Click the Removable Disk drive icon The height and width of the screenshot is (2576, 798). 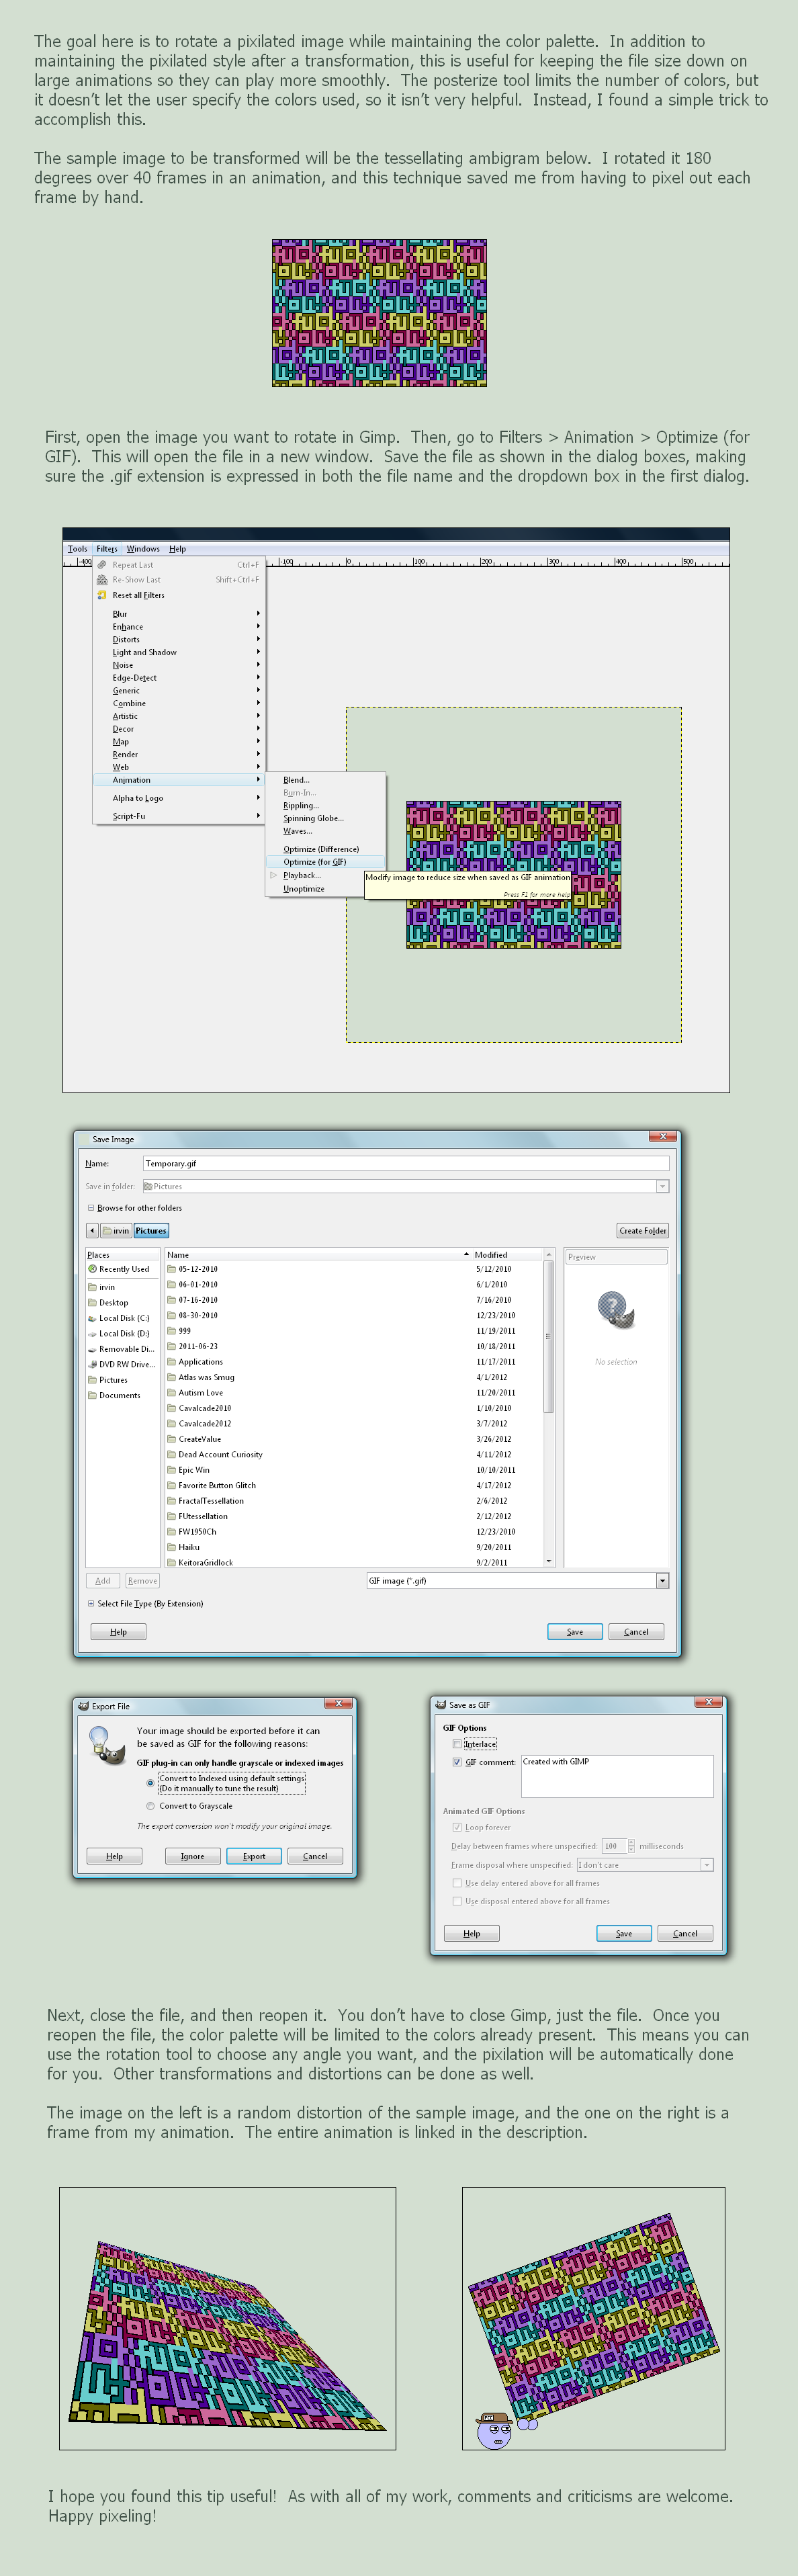point(93,1349)
